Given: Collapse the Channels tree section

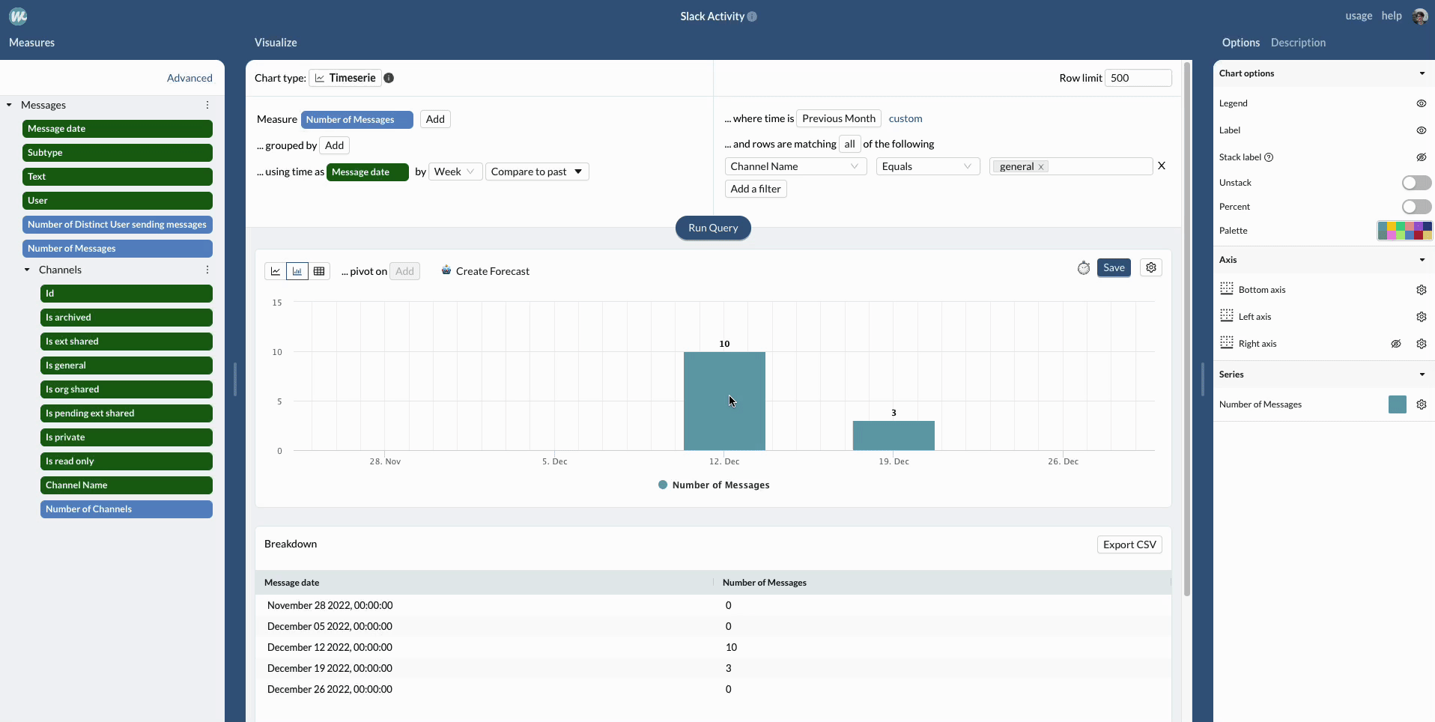Looking at the screenshot, I should (27, 270).
